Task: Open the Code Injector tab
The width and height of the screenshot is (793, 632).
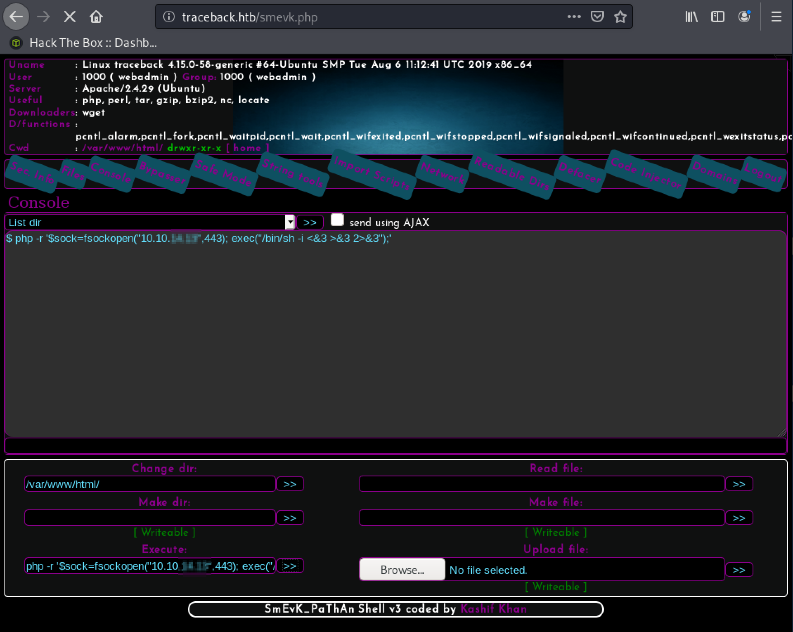Action: pyautogui.click(x=646, y=174)
